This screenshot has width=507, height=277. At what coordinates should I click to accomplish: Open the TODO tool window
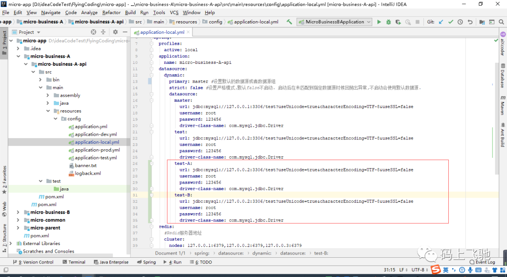pyautogui.click(x=201, y=262)
